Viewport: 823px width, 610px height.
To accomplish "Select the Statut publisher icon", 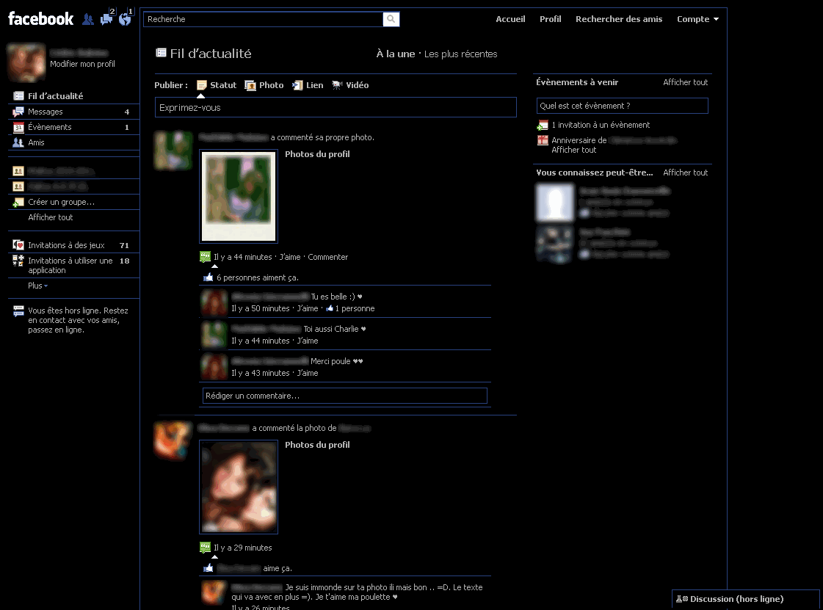I will [202, 84].
